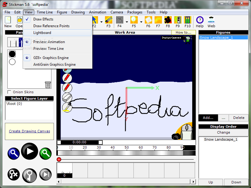251x188 pixels.
Task: Click the ... button beside Add
Action: coord(223,118)
